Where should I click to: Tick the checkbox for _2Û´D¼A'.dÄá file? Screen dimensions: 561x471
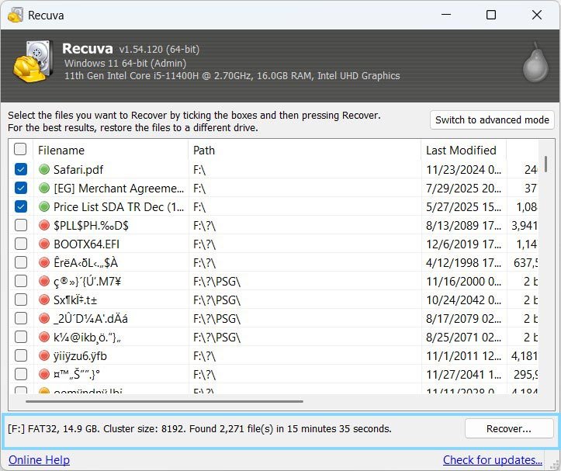tap(21, 318)
